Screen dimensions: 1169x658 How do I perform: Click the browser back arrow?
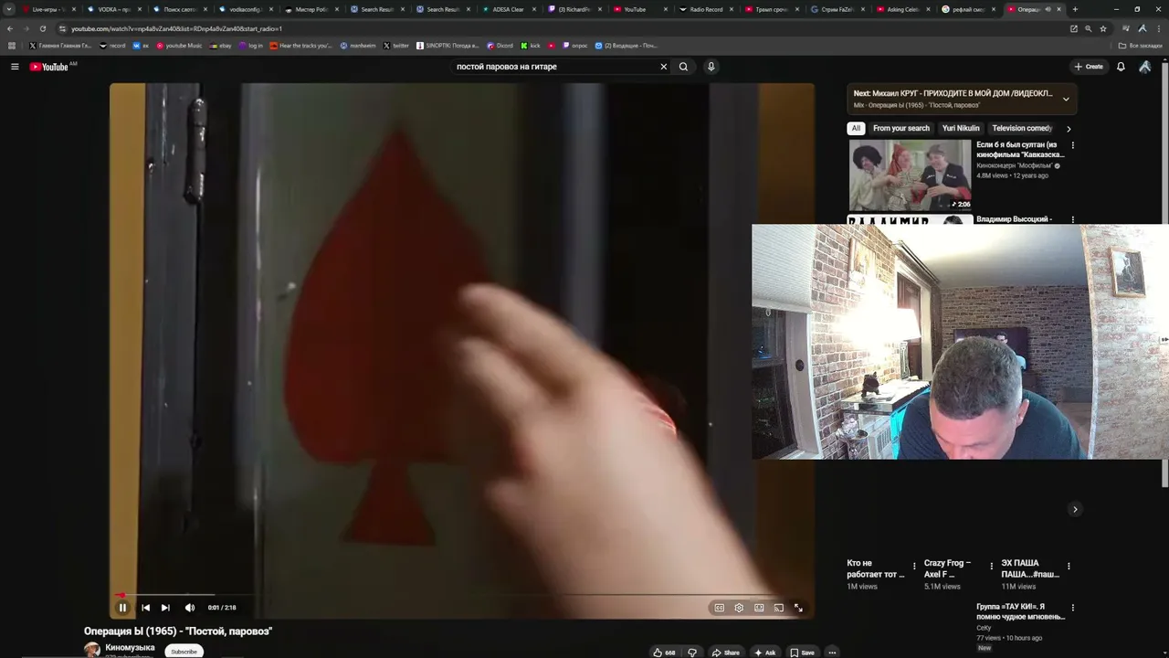pyautogui.click(x=10, y=28)
